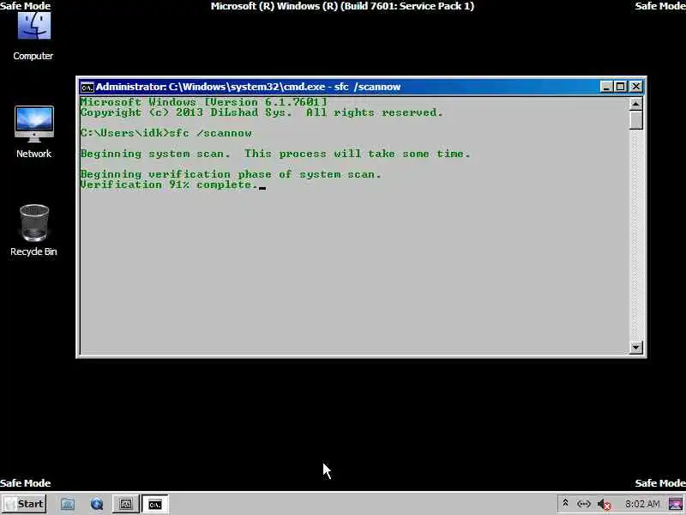
Task: Close the command prompt window
Action: click(635, 87)
